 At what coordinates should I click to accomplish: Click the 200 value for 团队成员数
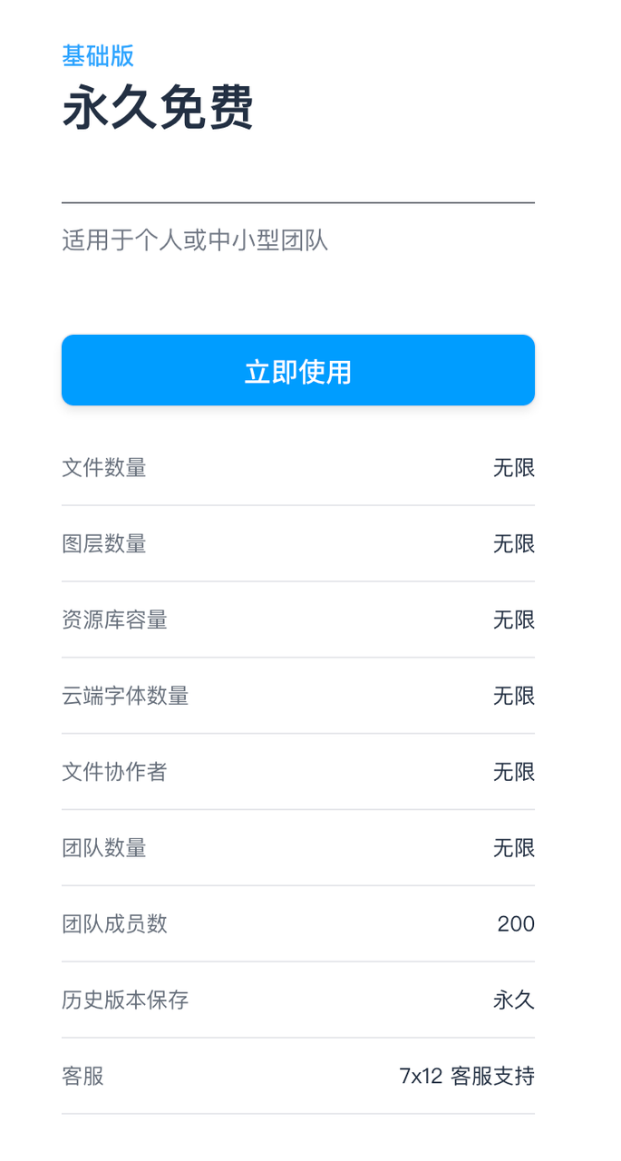[x=516, y=924]
